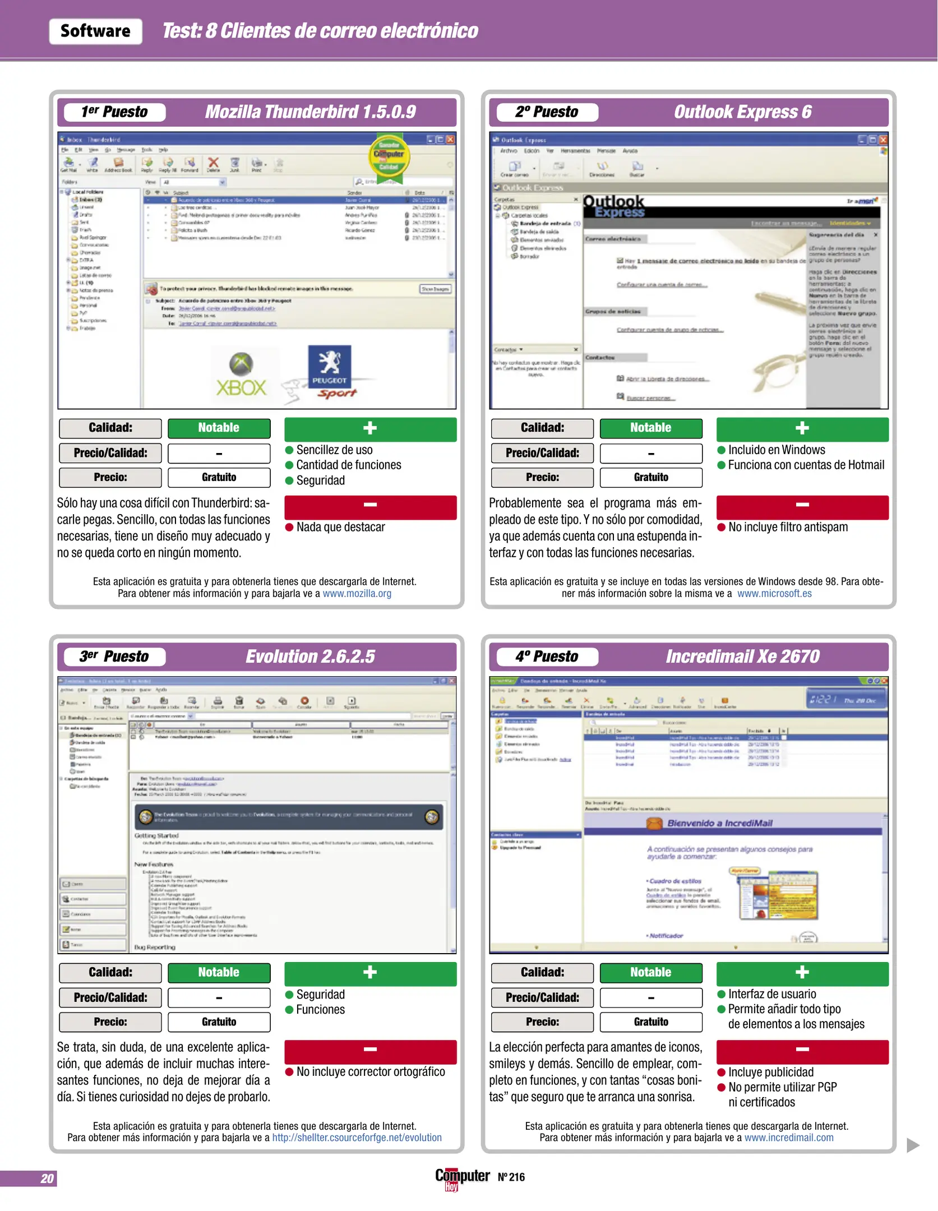Click the Forward icon in Thunderbird
This screenshot has width=938, height=1211.
[190, 163]
